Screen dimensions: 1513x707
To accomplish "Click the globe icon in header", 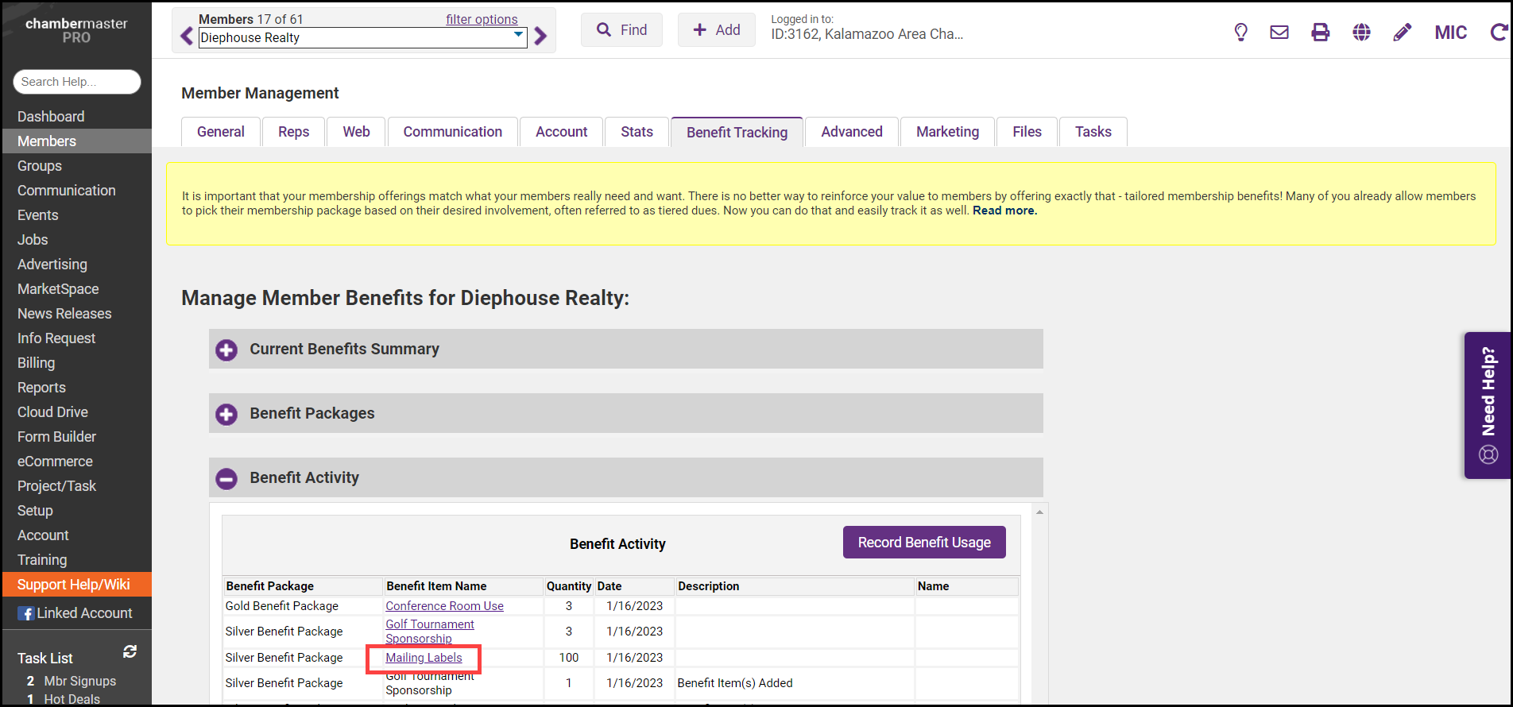I will (1361, 32).
